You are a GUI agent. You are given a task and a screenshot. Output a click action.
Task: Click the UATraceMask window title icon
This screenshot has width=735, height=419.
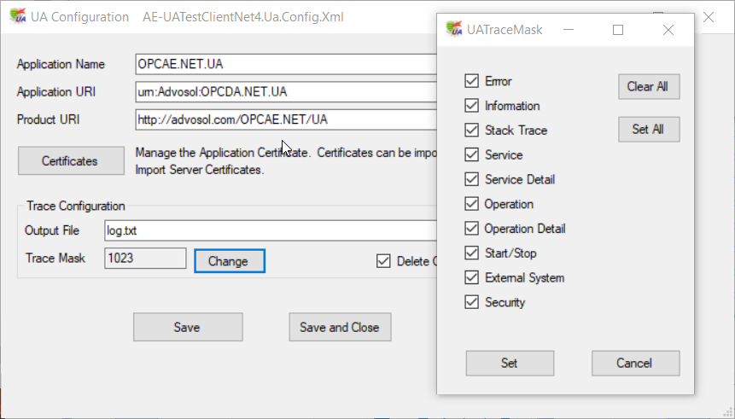coord(453,30)
